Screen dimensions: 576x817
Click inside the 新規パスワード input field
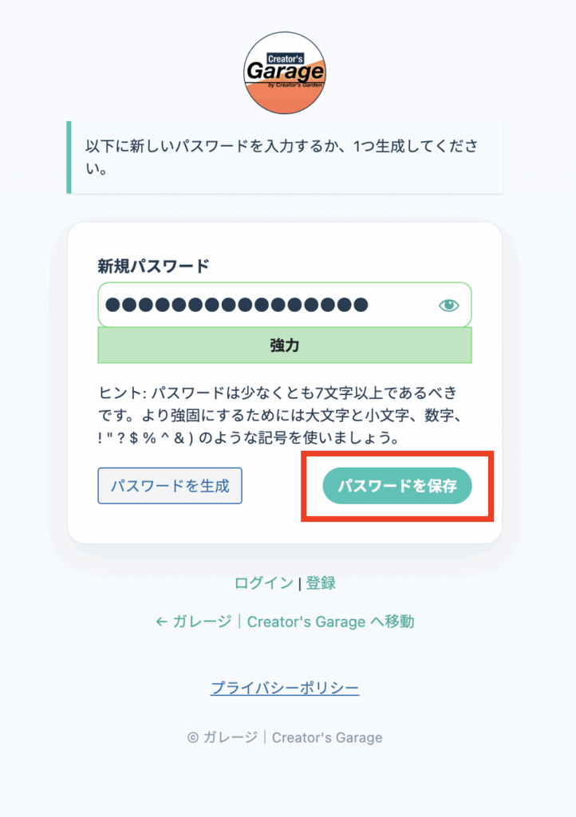(x=399, y=305)
